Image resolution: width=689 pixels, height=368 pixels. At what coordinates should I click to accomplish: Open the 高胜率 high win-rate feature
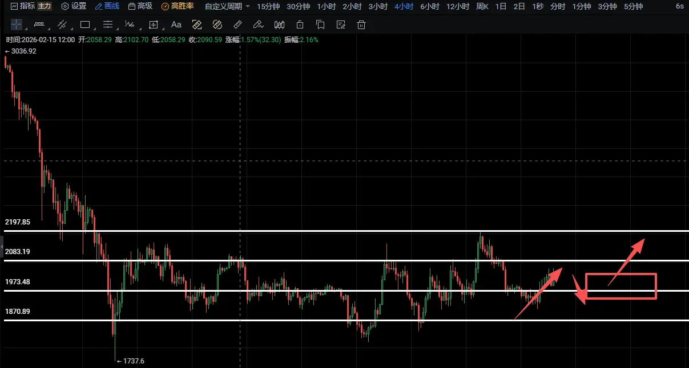pyautogui.click(x=178, y=6)
